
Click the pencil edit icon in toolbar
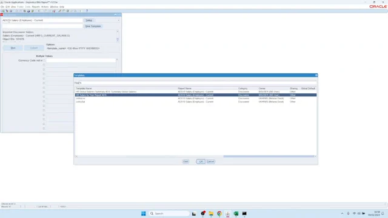59,11
